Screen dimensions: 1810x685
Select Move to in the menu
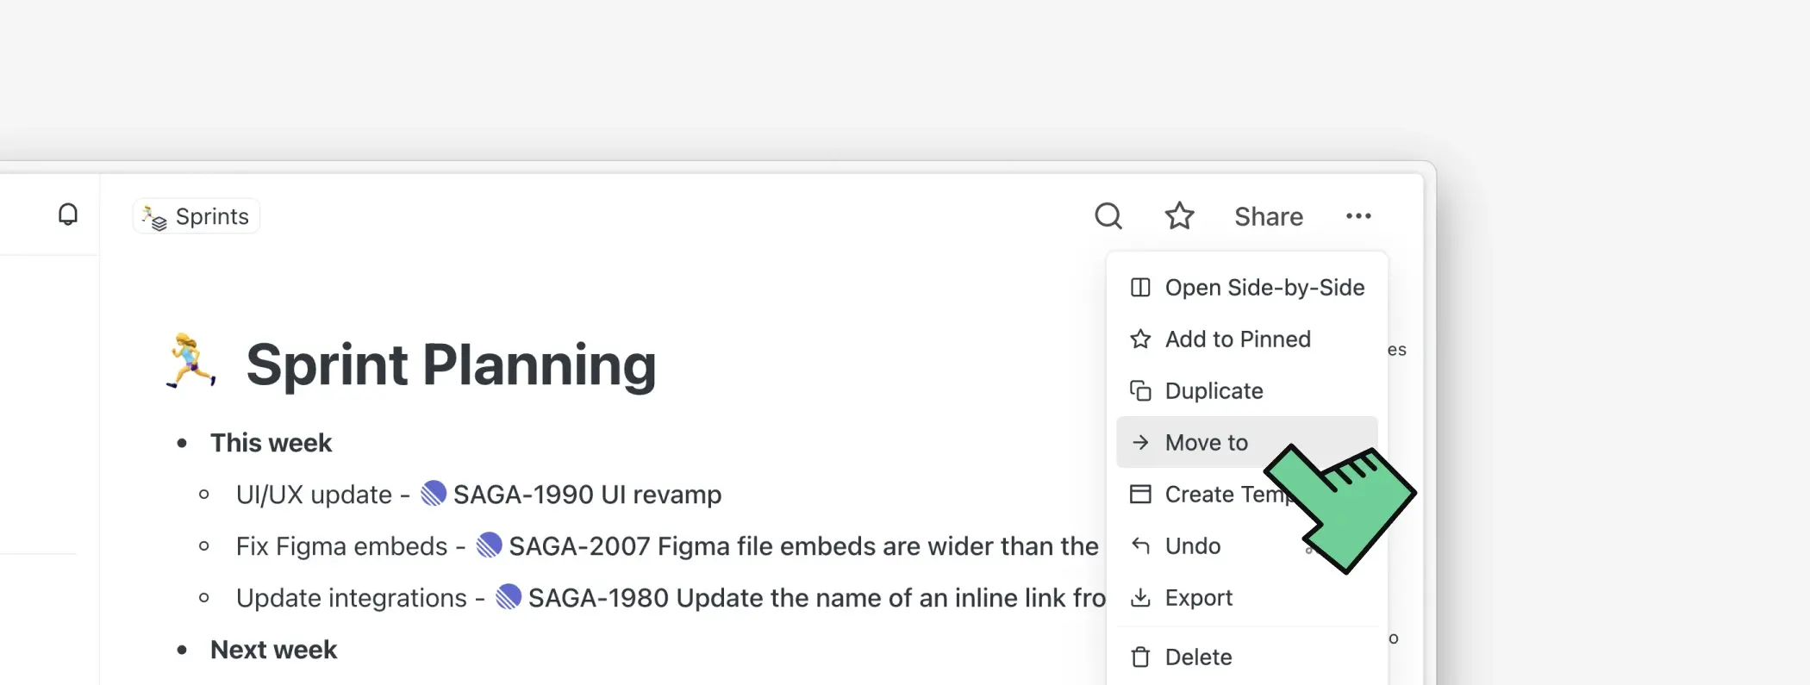tap(1206, 442)
